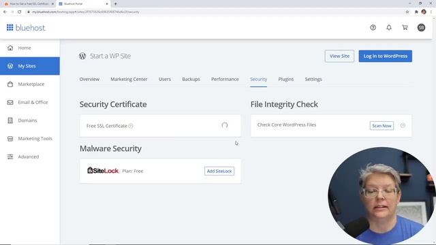Switch to the first browser tab about SSL
Screen dimensions: 436x245
pos(28,4)
